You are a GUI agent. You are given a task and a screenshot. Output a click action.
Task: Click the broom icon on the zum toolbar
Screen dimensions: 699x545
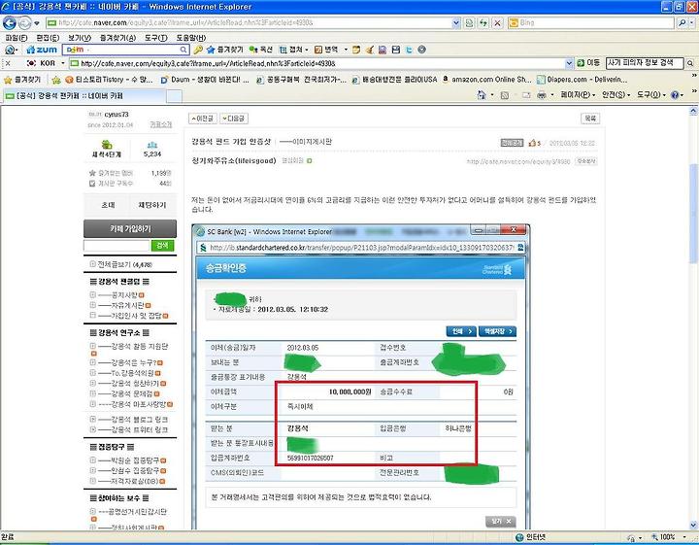coord(369,50)
